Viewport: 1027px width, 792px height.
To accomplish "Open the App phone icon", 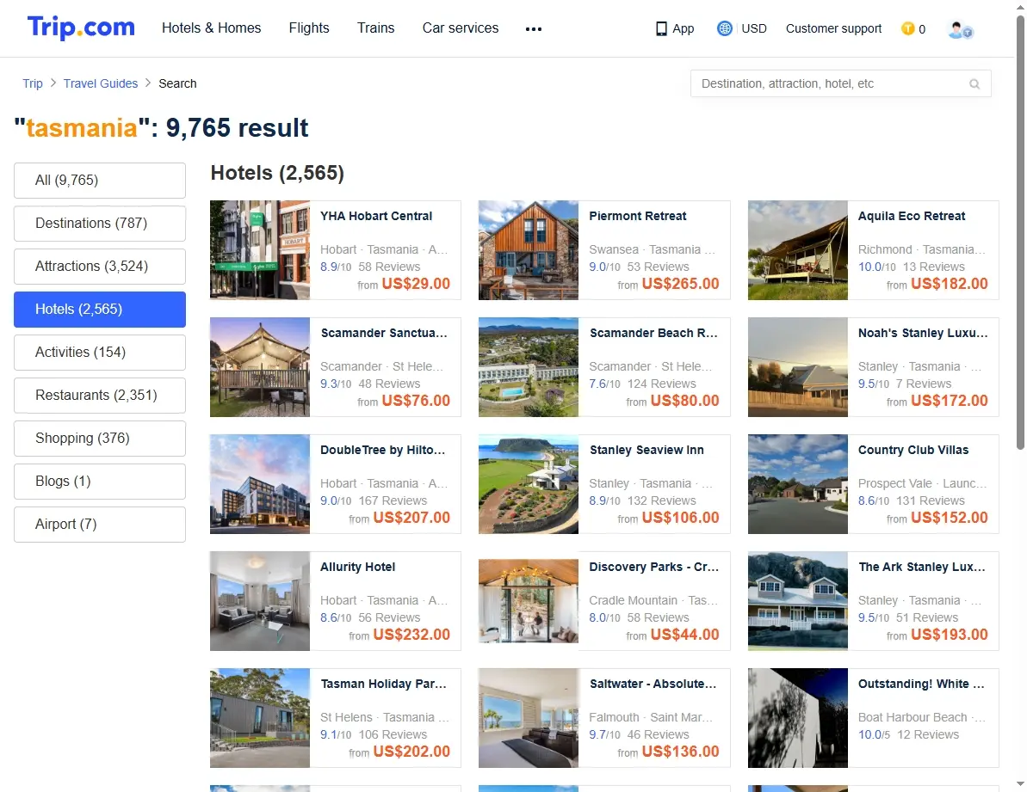I will tap(661, 28).
